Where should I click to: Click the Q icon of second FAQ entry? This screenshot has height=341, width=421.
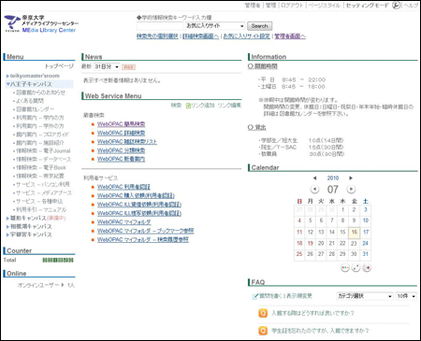[263, 331]
